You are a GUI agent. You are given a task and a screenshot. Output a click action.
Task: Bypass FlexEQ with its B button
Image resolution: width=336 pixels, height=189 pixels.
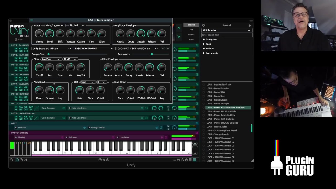[x=16, y=137]
